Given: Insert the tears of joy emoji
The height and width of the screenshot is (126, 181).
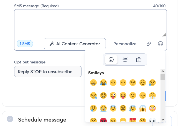Looking at the screenshot, I should (x=103, y=83).
